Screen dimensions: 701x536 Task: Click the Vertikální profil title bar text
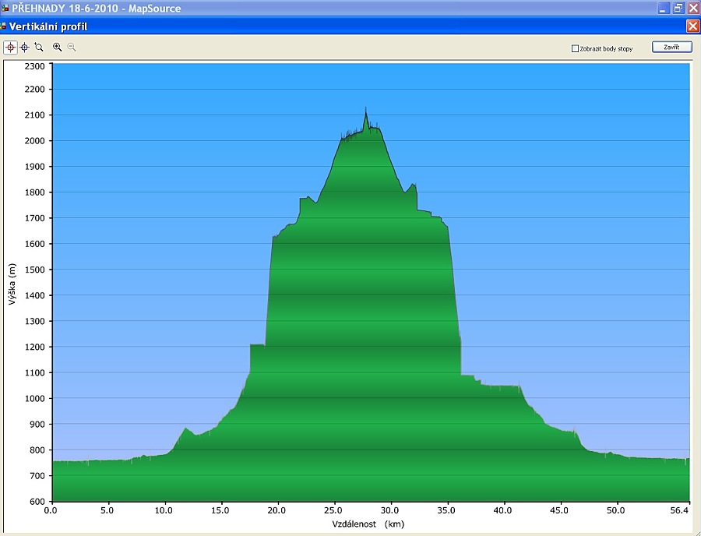[48, 26]
